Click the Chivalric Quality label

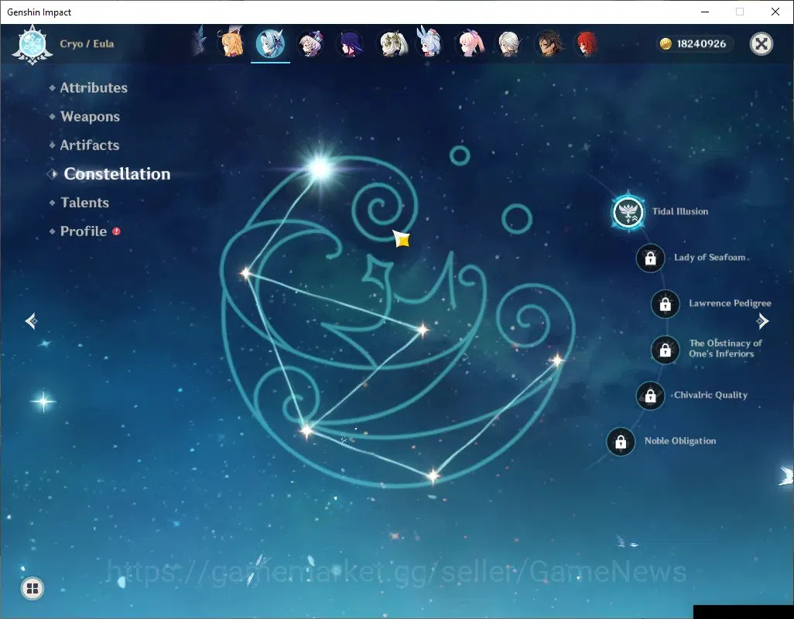(x=710, y=395)
